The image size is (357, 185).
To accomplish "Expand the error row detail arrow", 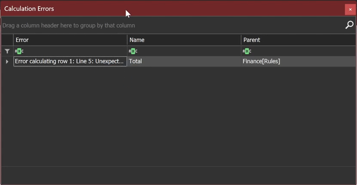I will (x=7, y=62).
